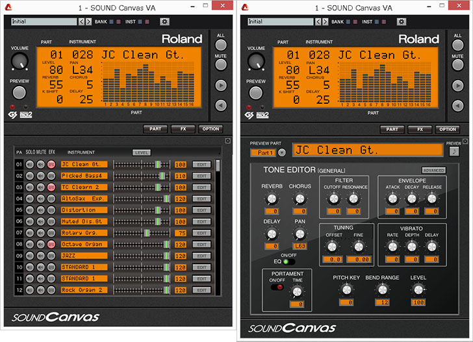The height and width of the screenshot is (342, 473).
Task: Toggle the EQ ON/OFF switch
Action: click(288, 262)
